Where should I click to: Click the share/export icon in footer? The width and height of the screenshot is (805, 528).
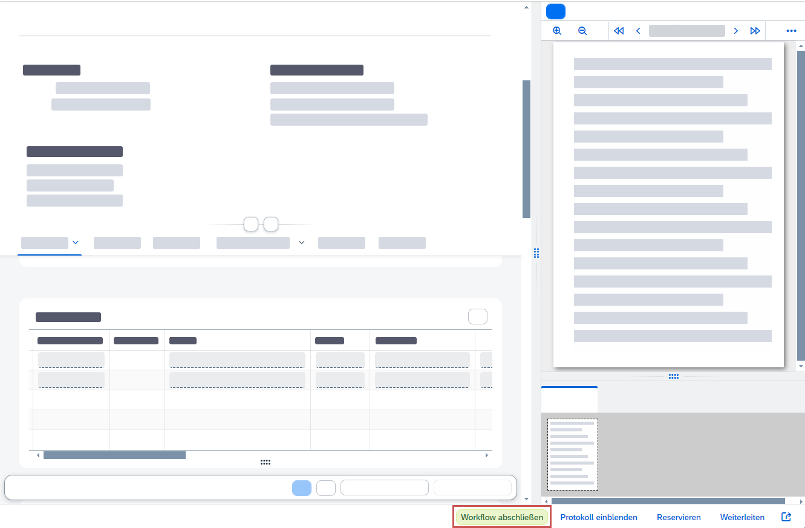tap(786, 517)
